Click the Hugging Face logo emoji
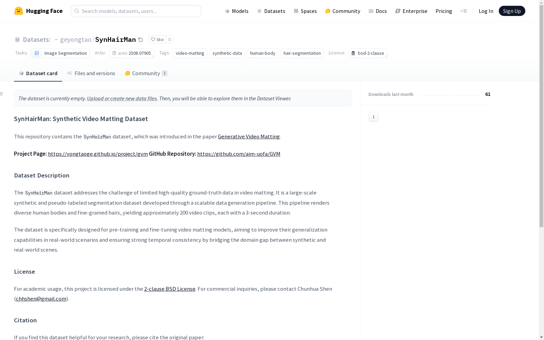544x340 pixels. point(19,11)
